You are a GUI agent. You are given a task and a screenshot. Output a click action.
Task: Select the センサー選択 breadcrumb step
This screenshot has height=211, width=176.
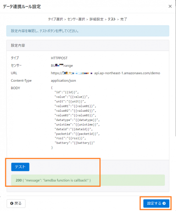[76, 19]
